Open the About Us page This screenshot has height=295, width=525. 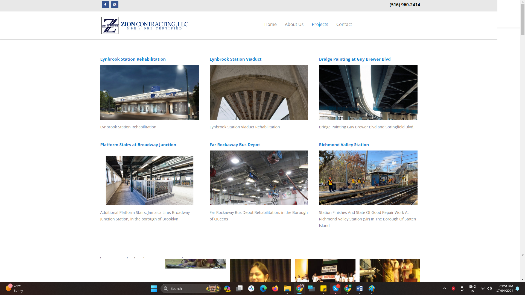coord(294,24)
